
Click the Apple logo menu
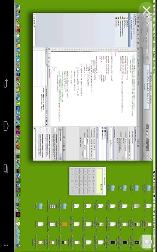coord(154,3)
